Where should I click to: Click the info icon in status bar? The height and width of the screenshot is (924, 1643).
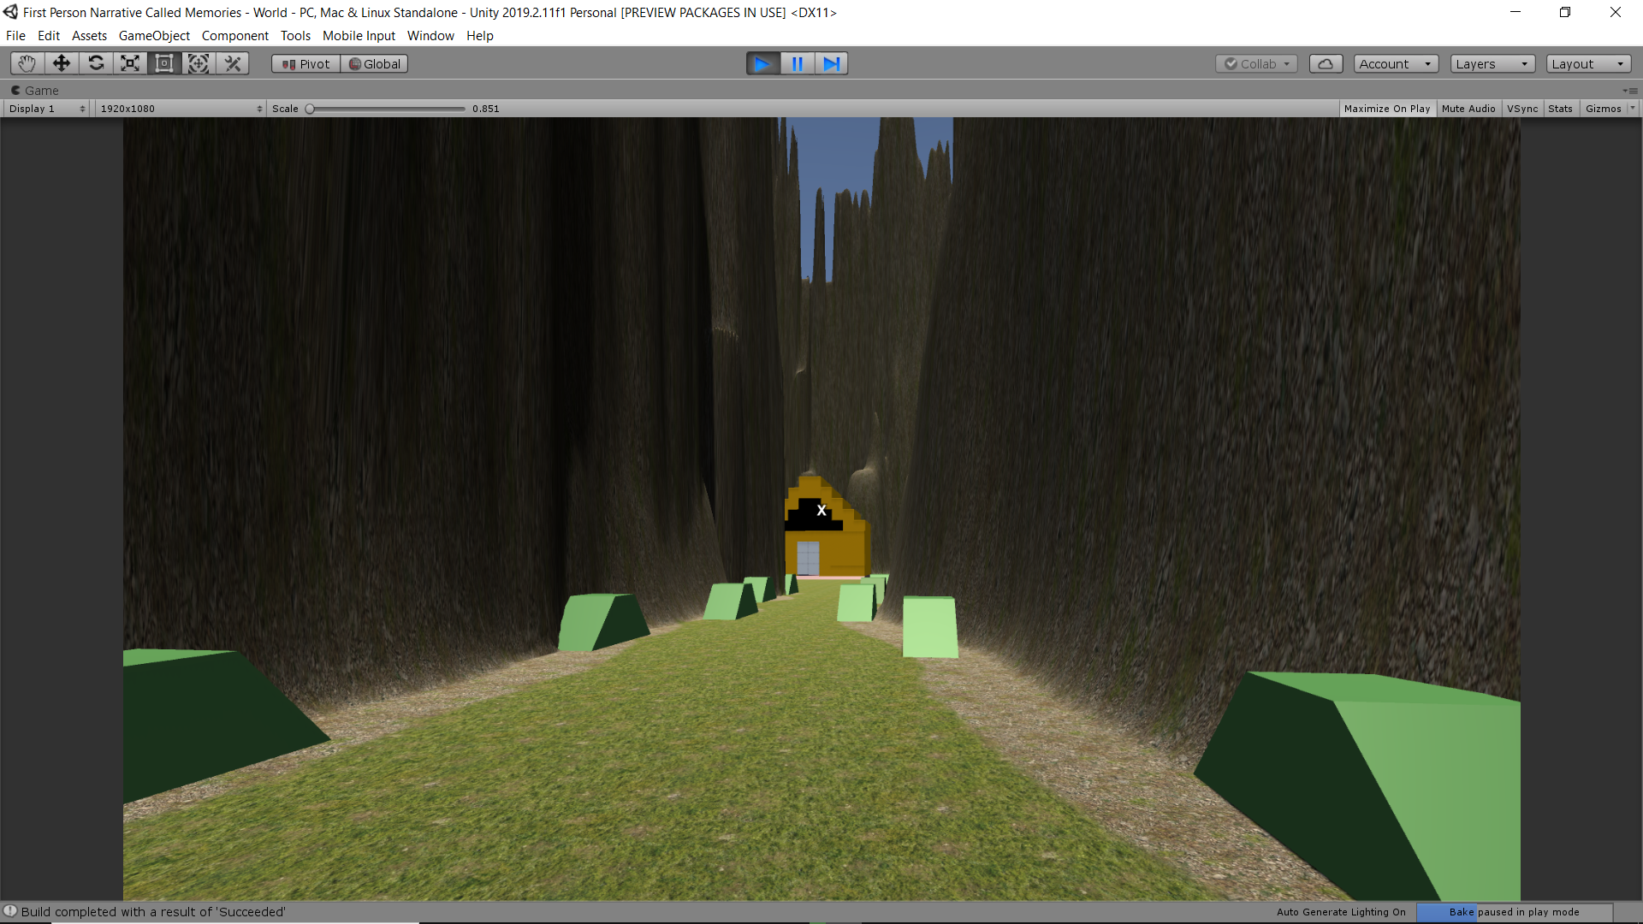point(10,911)
